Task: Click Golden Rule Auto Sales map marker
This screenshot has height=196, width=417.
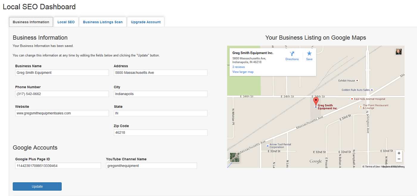Action: click(372, 90)
